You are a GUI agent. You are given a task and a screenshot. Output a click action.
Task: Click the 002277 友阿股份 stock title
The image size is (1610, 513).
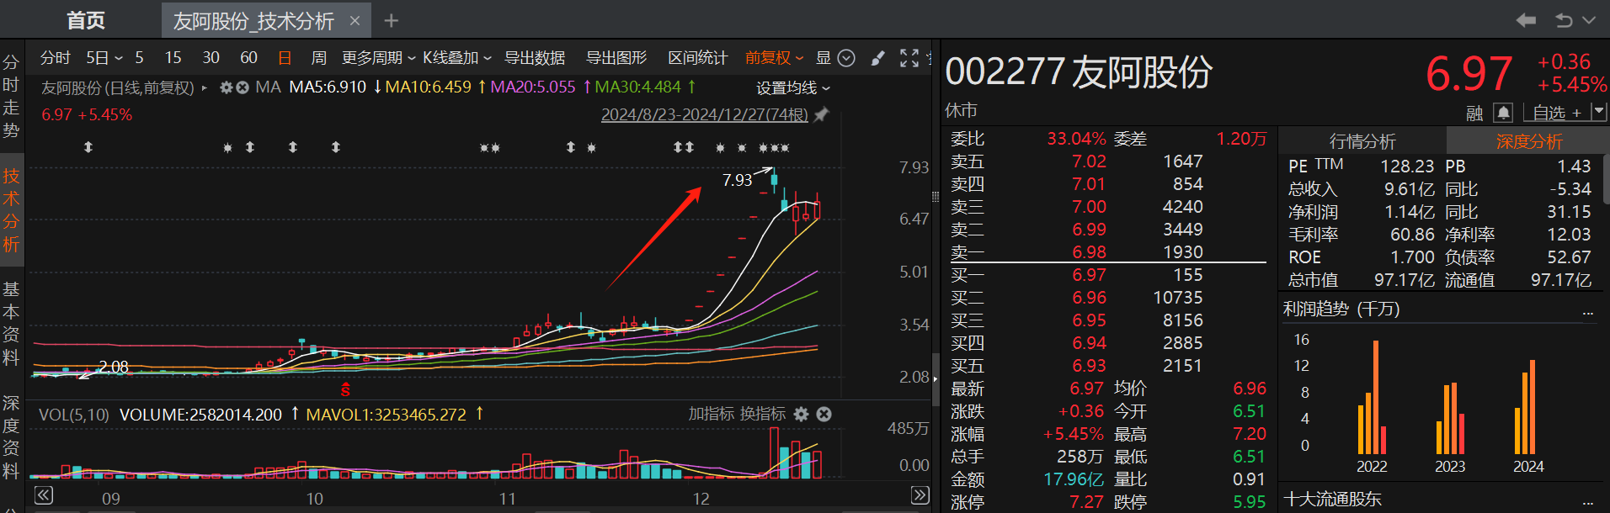[1079, 72]
